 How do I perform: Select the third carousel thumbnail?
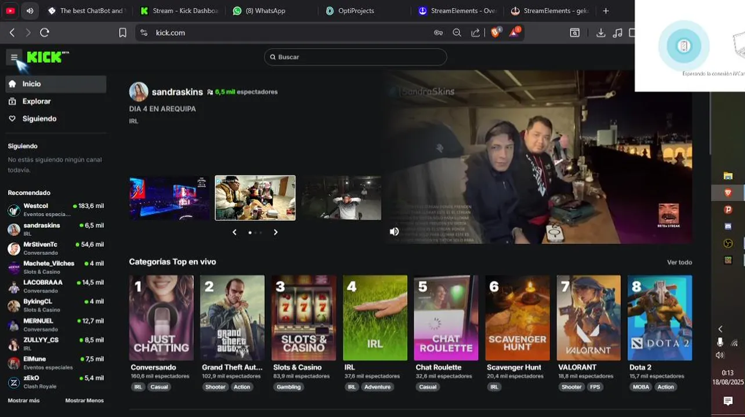[341, 198]
